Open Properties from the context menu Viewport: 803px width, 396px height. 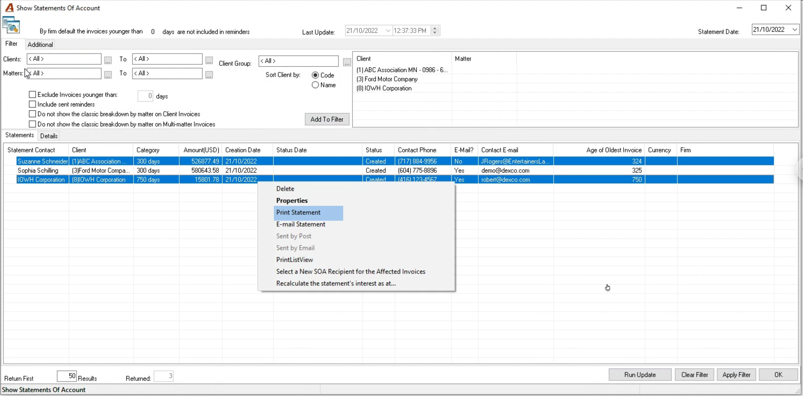[x=292, y=201]
